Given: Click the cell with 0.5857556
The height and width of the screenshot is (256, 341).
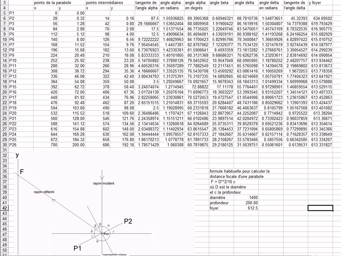Looking at the screenshot, I should tap(271, 139).
